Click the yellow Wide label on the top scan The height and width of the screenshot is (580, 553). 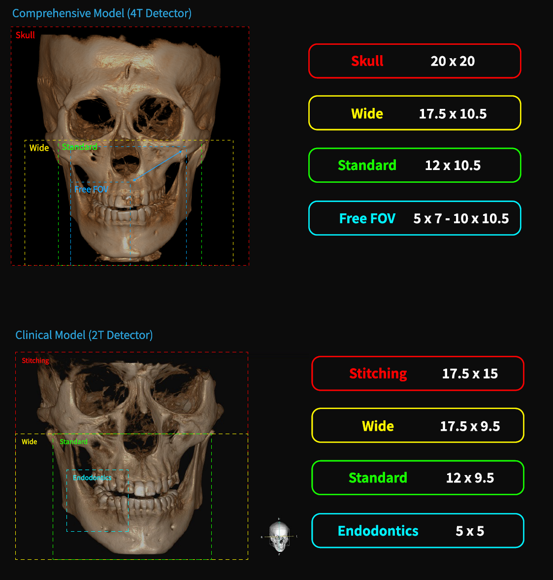[x=39, y=148]
